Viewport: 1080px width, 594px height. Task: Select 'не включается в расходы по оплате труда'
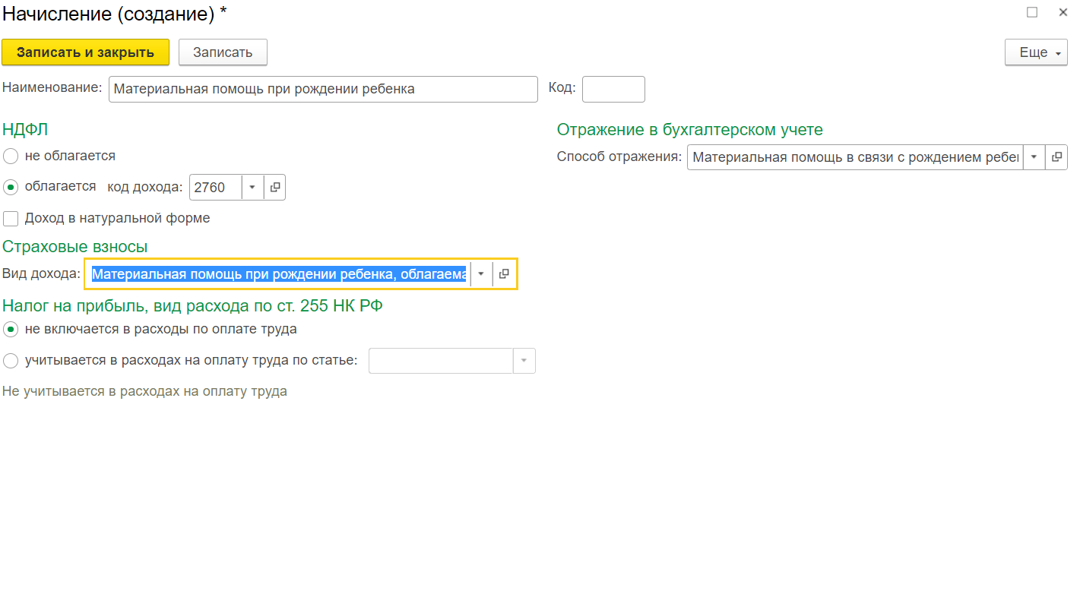[x=11, y=330]
